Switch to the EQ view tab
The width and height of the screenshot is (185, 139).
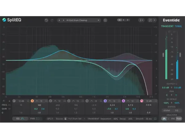click(20, 119)
